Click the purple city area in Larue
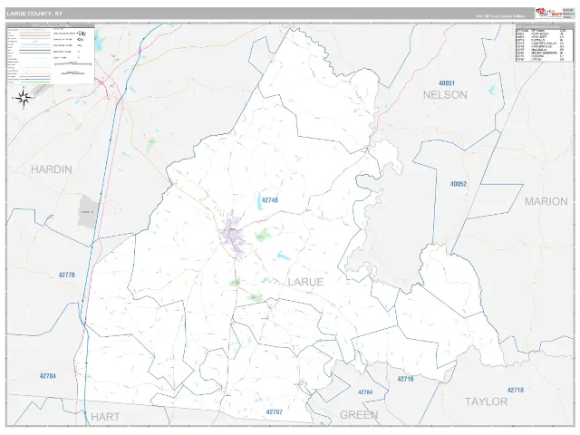580x435 pixels. [233, 235]
